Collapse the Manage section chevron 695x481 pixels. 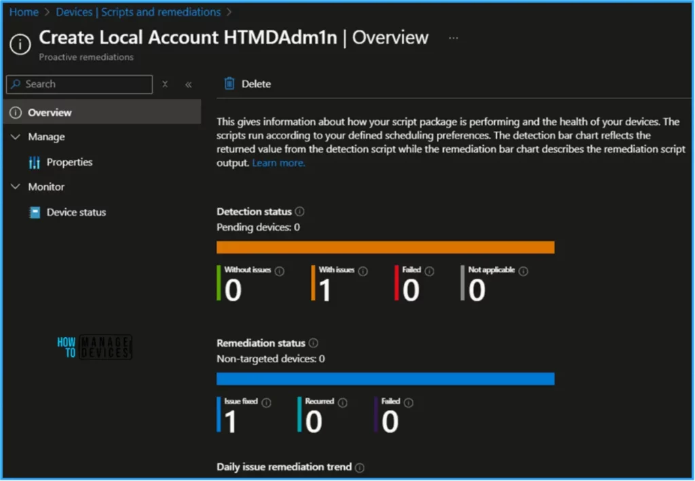16,136
